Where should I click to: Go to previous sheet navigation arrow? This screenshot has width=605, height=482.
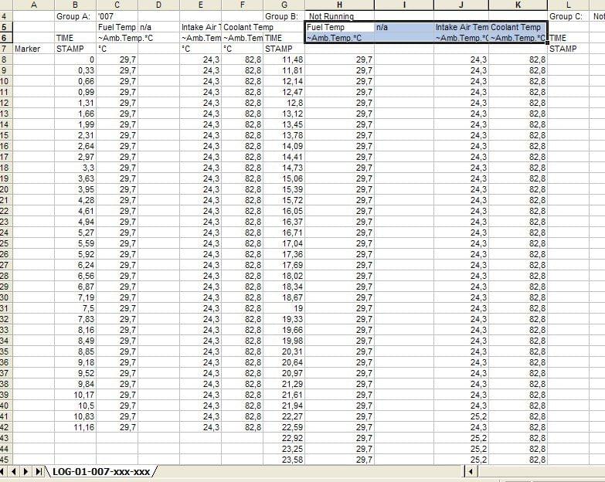14,471
